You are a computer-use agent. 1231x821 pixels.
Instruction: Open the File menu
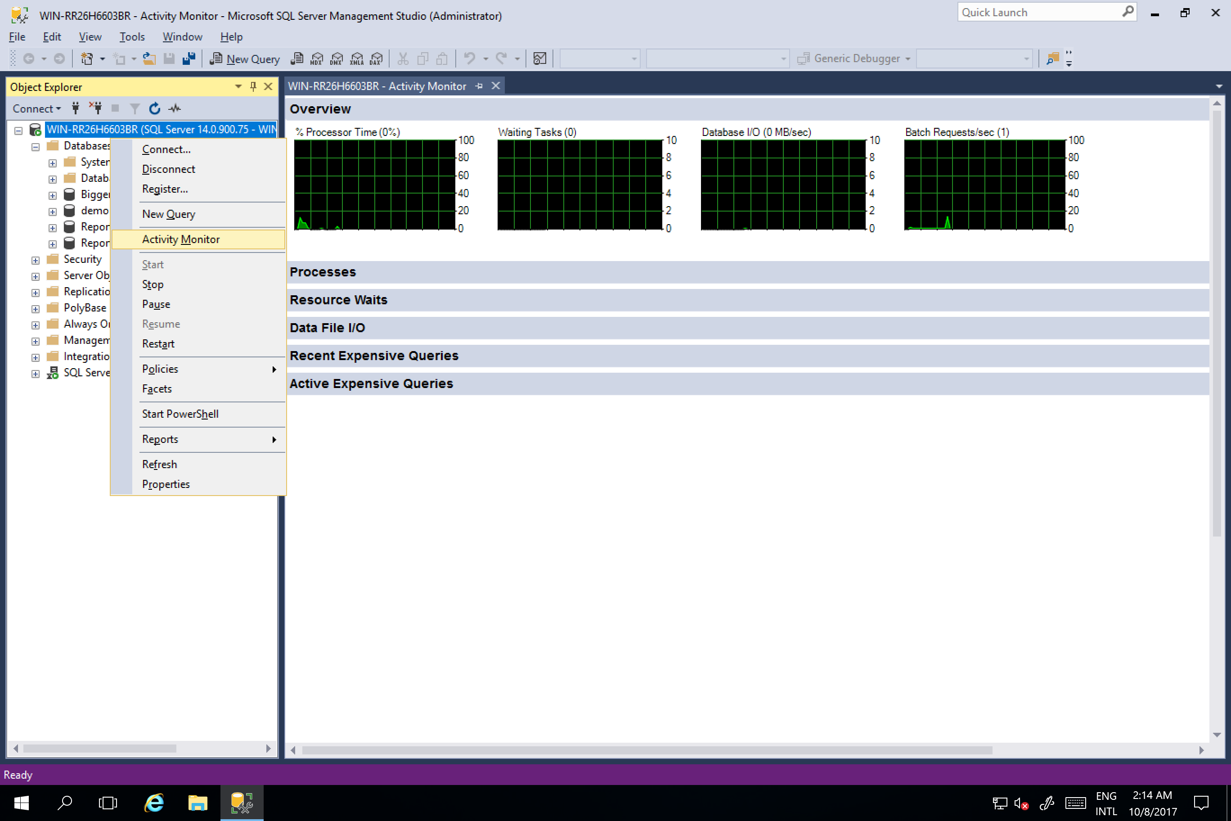coord(17,36)
